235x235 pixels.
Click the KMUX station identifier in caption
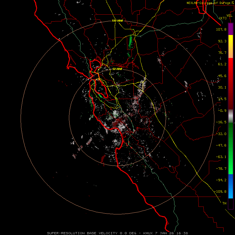click(x=148, y=233)
